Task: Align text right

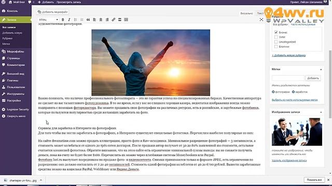Action: [107, 20]
